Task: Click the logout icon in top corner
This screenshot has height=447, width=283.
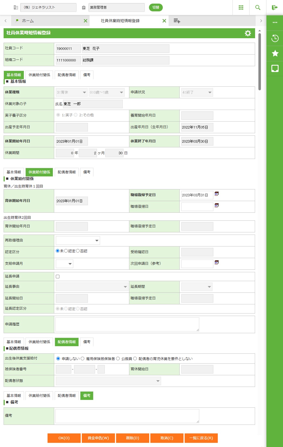Action: (275, 7)
